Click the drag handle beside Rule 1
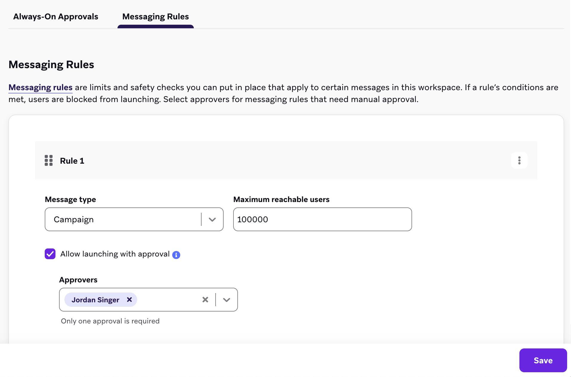 (49, 160)
